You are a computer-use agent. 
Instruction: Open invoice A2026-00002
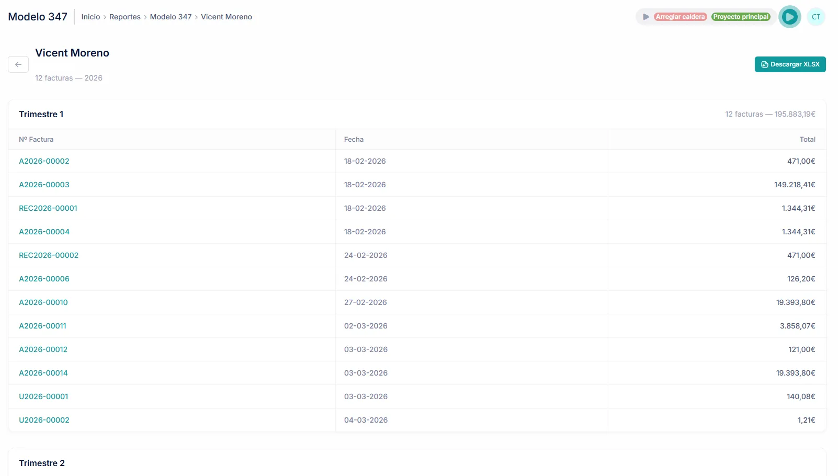coord(44,161)
